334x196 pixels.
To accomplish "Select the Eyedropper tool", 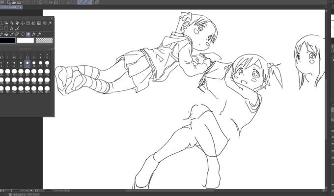I will coord(12,34).
